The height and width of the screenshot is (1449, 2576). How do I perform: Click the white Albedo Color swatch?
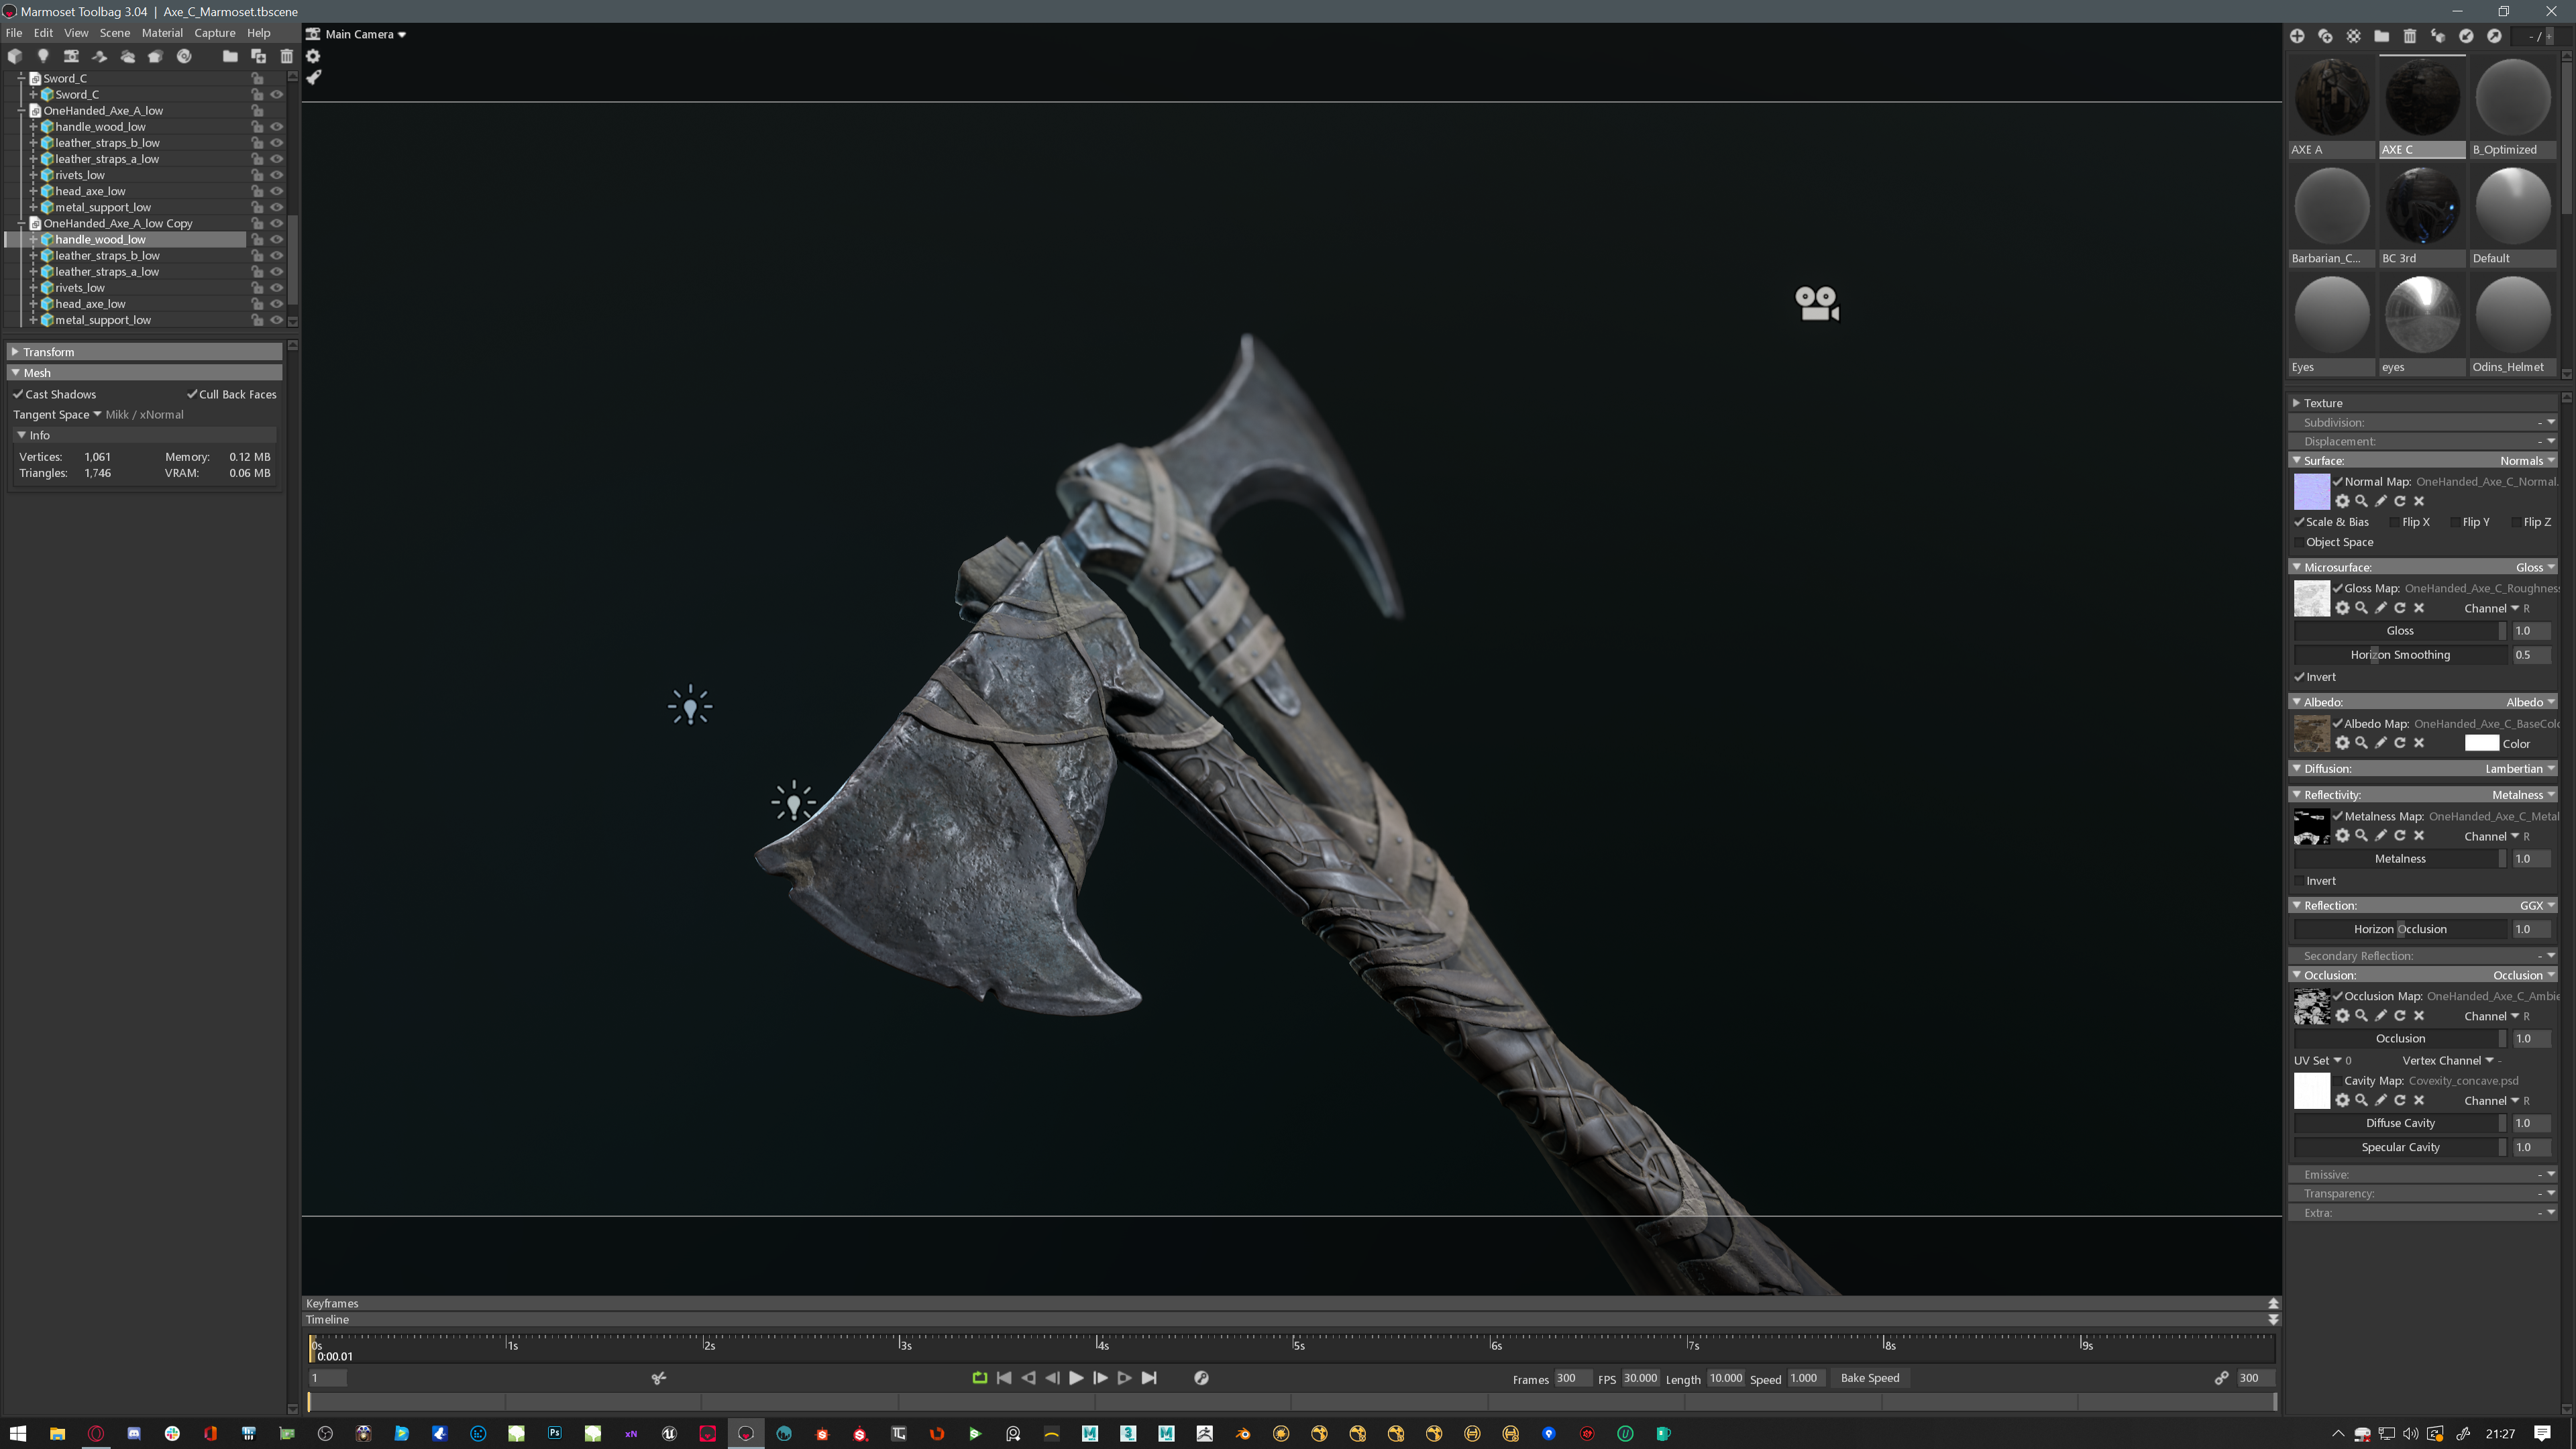coord(2481,743)
